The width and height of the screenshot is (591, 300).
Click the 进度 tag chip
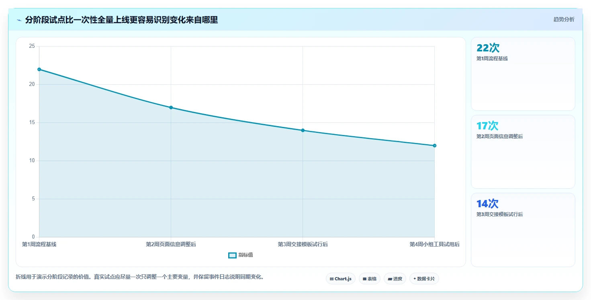(x=395, y=279)
